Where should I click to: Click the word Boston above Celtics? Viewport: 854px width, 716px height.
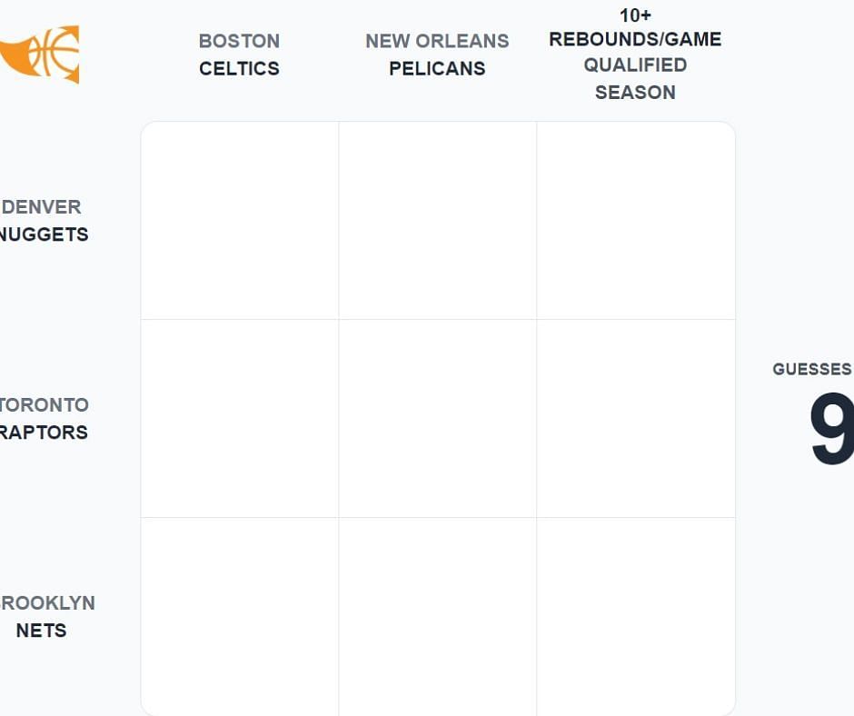[x=240, y=41]
